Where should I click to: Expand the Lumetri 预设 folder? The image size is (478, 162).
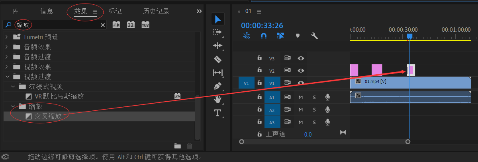click(x=6, y=37)
